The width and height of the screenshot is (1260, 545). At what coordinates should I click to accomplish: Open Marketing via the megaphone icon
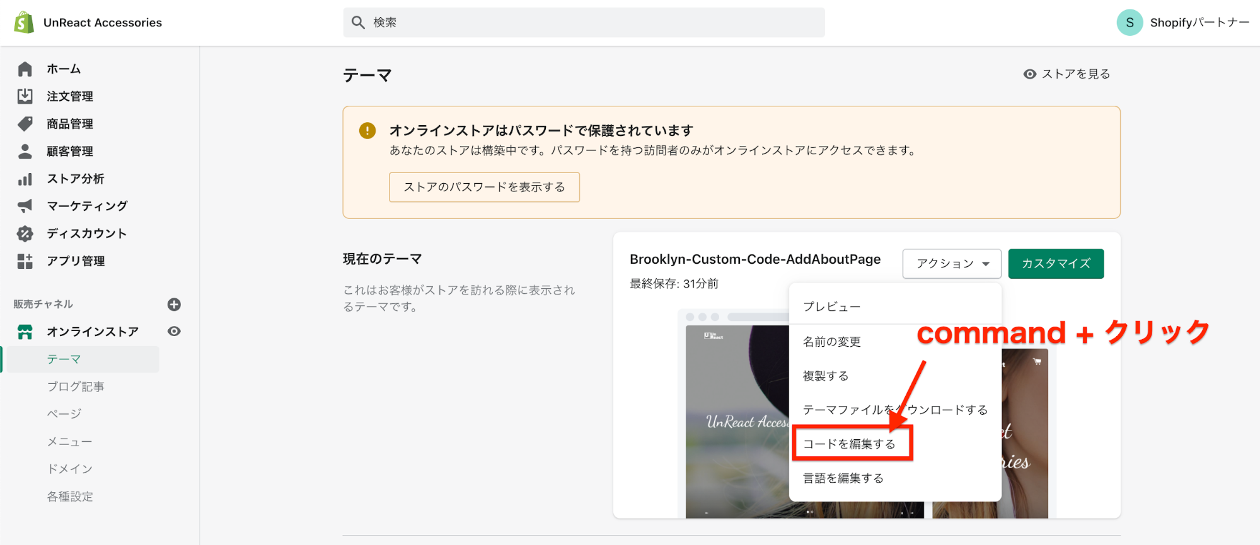pyautogui.click(x=25, y=206)
